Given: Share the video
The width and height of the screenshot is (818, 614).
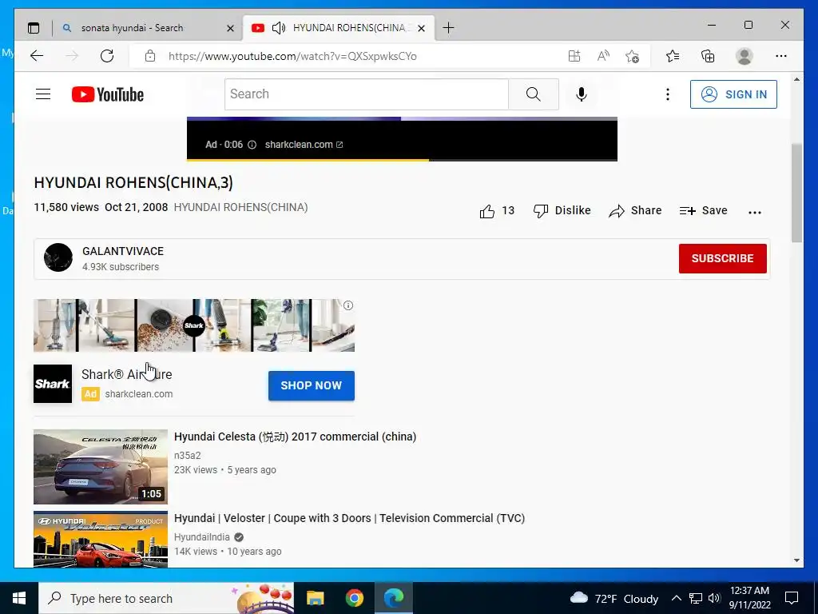Looking at the screenshot, I should [x=635, y=210].
